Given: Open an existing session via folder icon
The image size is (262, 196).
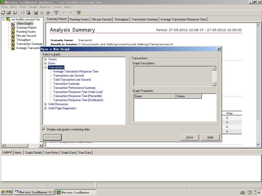Looking at the screenshot, I should 9,13.
